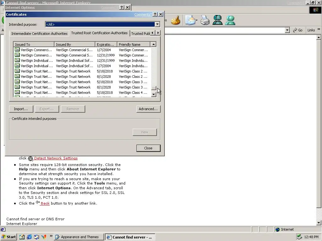
Task: Click the dark computer-person toolbar icon
Action: click(x=218, y=20)
